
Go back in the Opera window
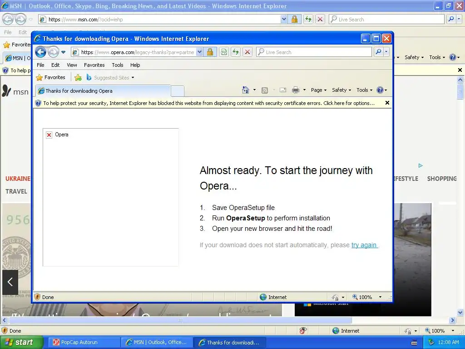(40, 52)
